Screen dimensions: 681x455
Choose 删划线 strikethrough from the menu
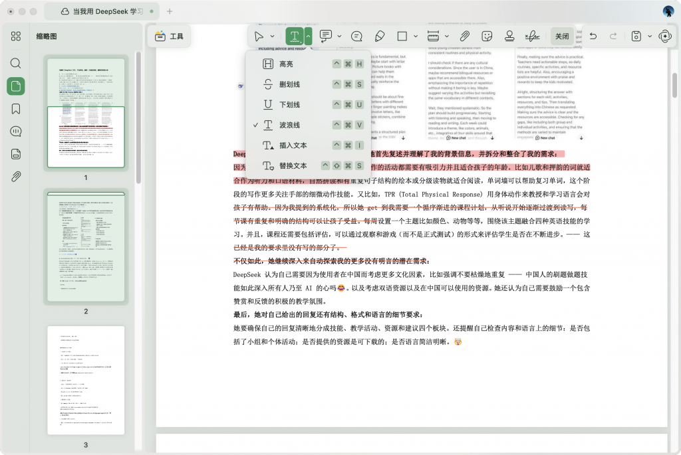(308, 84)
